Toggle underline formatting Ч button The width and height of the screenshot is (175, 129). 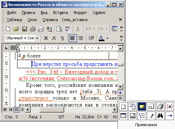[x=62, y=38]
